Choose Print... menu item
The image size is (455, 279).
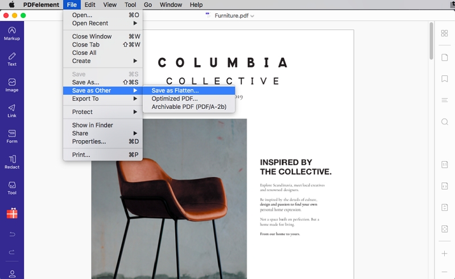[x=103, y=155]
